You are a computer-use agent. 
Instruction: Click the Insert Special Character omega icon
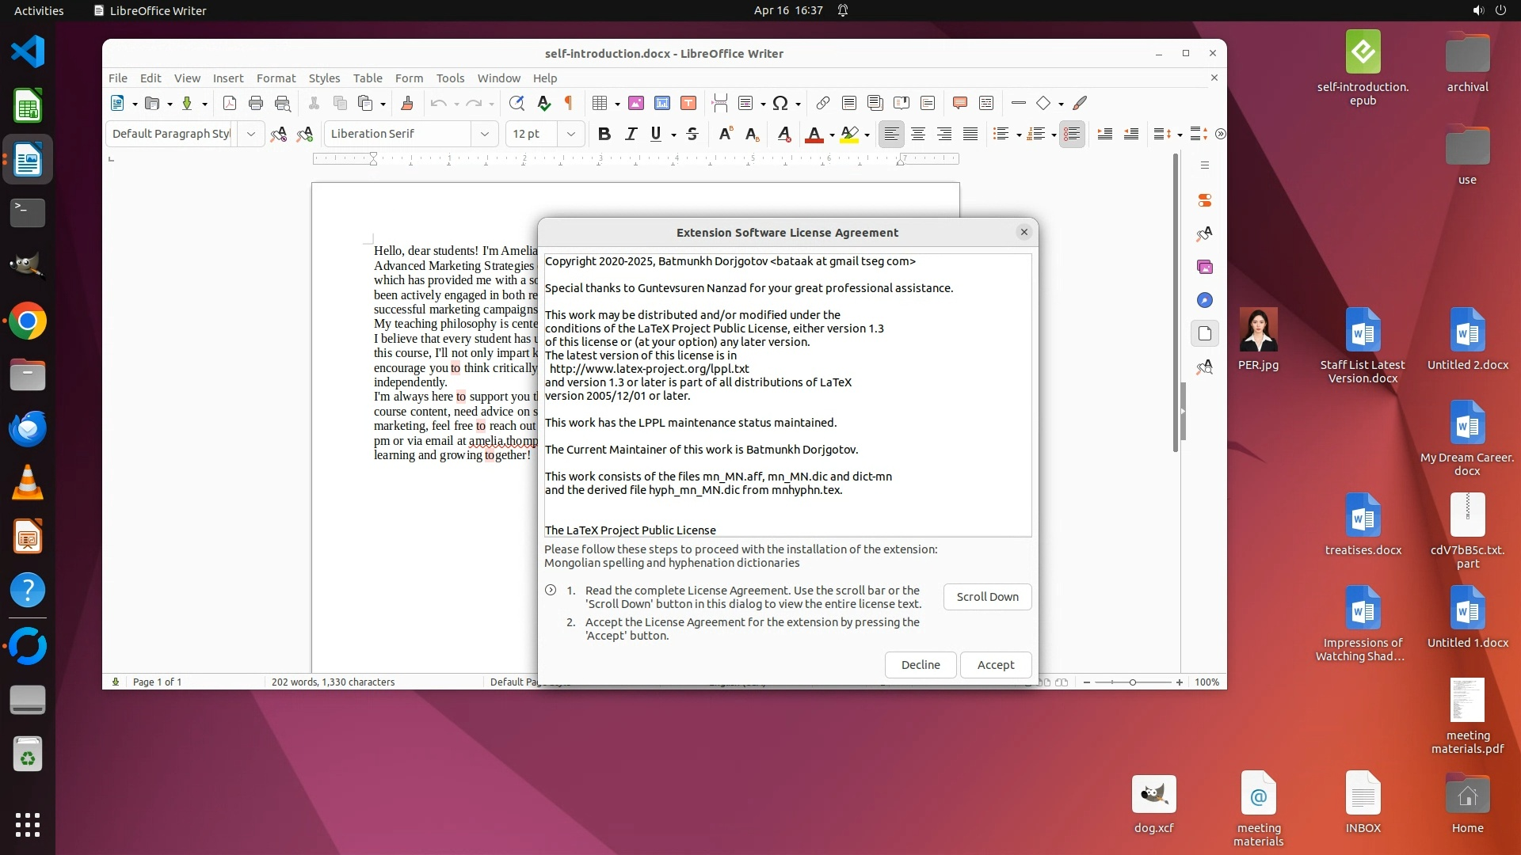[780, 103]
